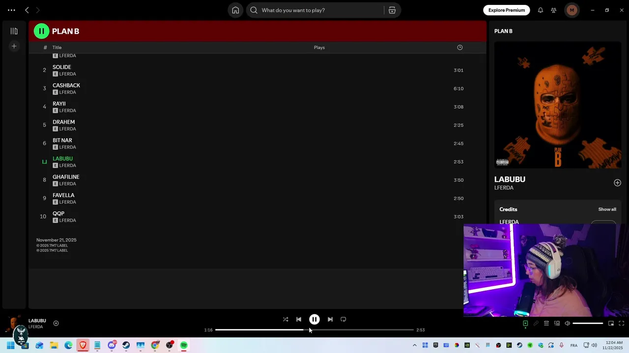Image resolution: width=629 pixels, height=353 pixels.
Task: Open the miniplayer
Action: click(x=611, y=323)
